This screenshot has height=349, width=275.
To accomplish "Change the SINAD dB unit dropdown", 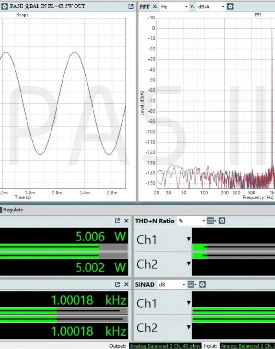I will tap(171, 284).
